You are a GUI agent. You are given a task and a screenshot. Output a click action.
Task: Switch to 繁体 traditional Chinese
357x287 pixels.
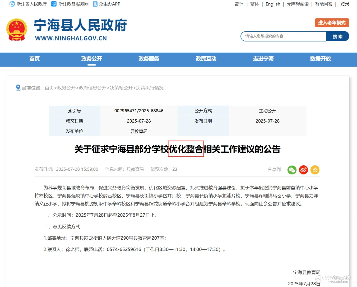255,4
